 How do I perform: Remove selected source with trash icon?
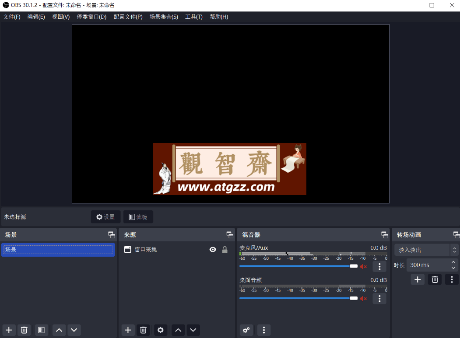pyautogui.click(x=143, y=330)
